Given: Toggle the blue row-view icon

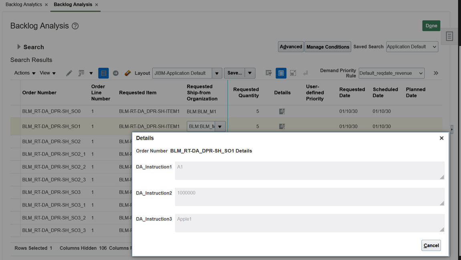Looking at the screenshot, I should [x=103, y=73].
